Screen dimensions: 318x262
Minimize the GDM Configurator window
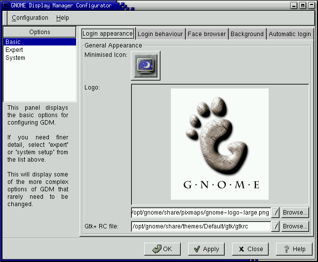coord(294,5)
